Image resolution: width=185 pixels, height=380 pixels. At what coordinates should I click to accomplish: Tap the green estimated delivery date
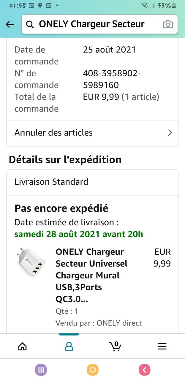[x=79, y=234]
